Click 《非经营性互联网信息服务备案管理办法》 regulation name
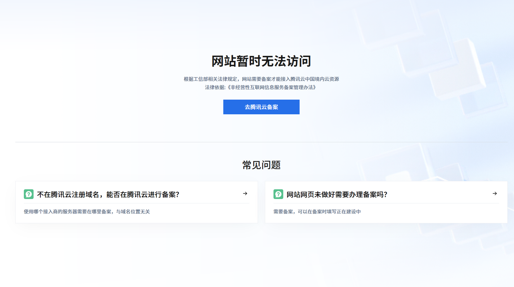 click(271, 88)
